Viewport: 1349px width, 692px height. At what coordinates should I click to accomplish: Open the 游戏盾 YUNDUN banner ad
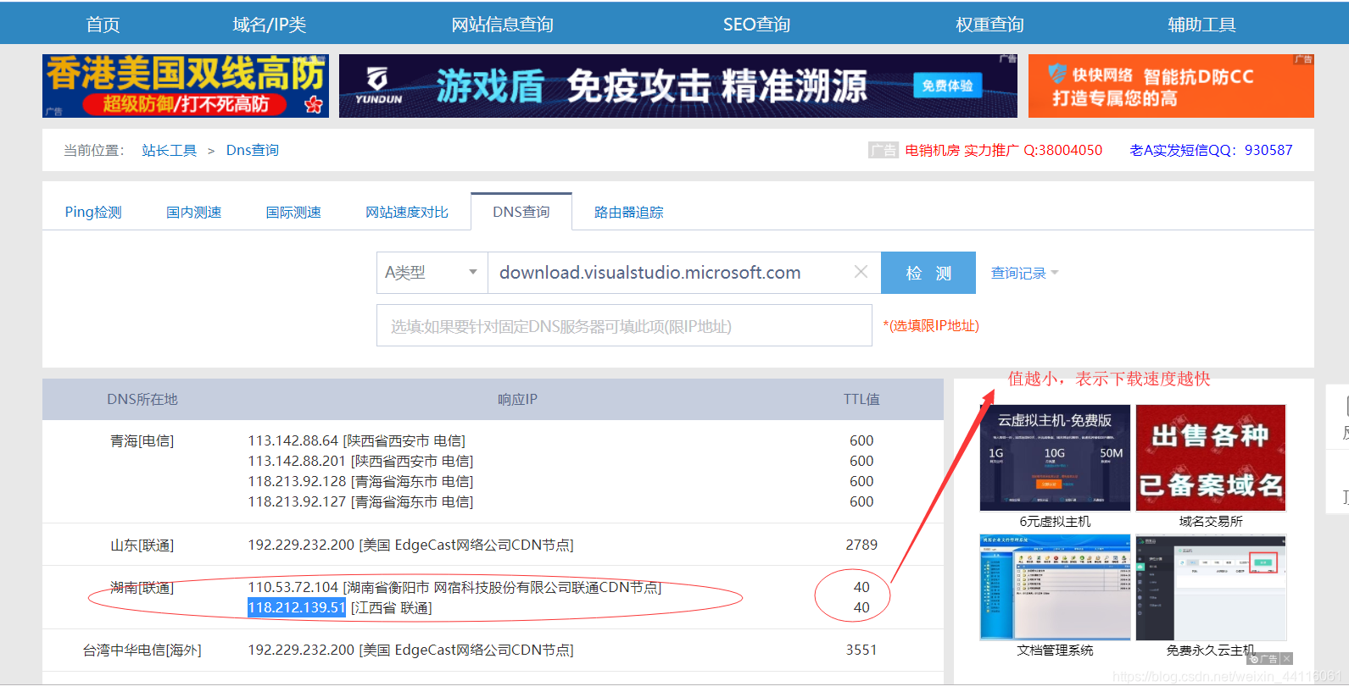[x=677, y=86]
